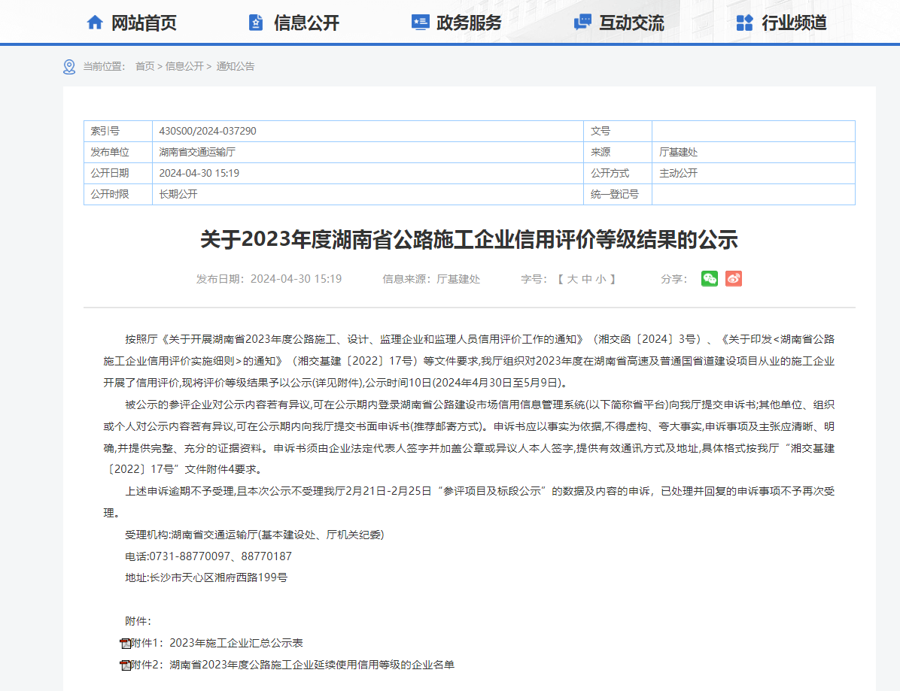Share the article via WeChat icon
This screenshot has height=691, width=900.
[x=710, y=279]
